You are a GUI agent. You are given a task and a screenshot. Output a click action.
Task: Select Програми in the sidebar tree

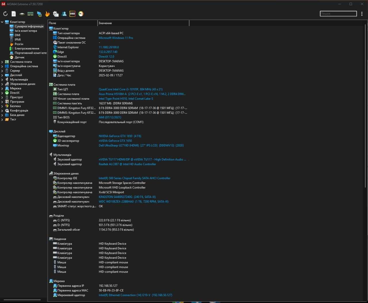pos(17,102)
